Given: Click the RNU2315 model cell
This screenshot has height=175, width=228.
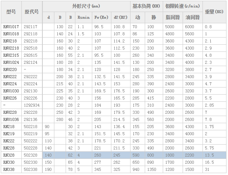Looking at the screenshot, I should (10, 55).
